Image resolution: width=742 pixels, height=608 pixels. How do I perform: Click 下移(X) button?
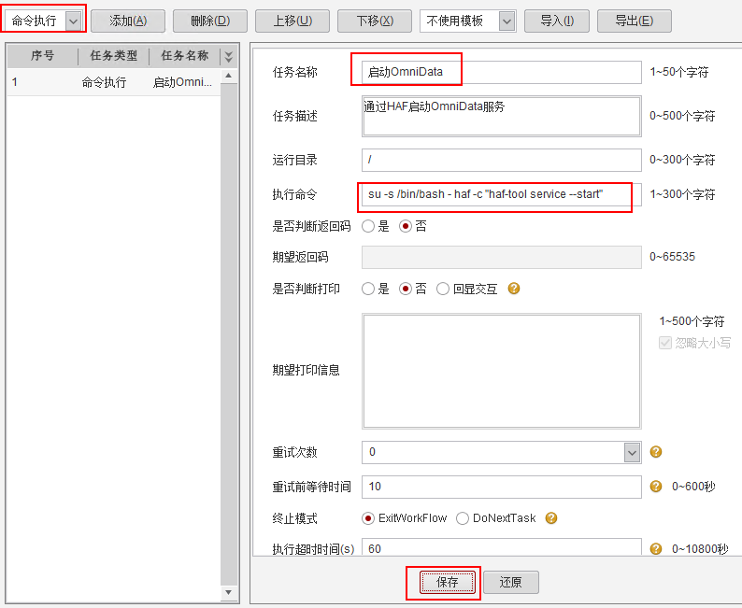pos(375,21)
